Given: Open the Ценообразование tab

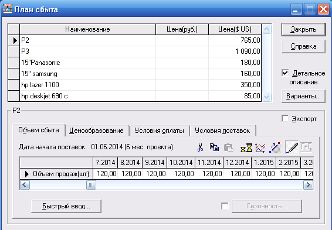Looking at the screenshot, I should [96, 131].
